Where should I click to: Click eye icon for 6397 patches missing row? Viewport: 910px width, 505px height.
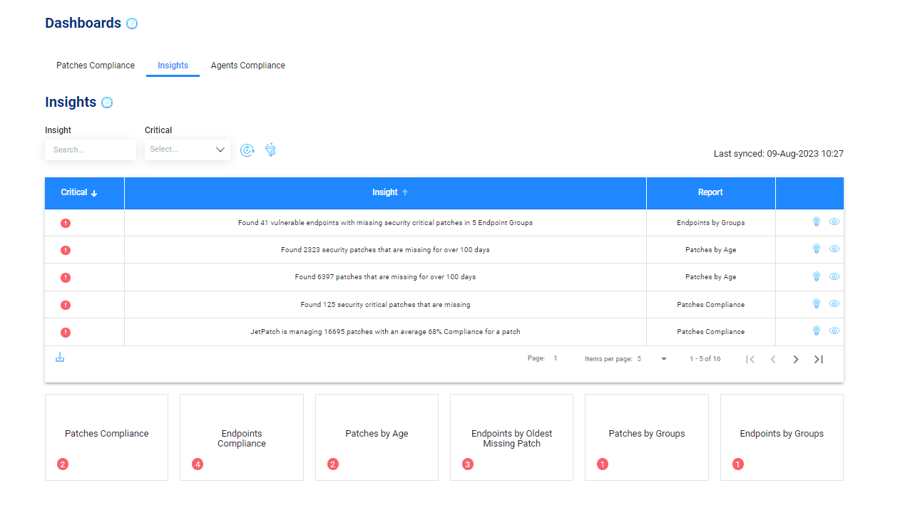[834, 277]
